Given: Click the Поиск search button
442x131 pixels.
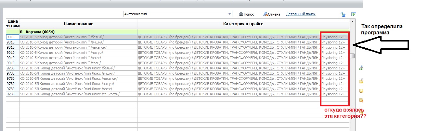Looking at the screenshot, I should [x=246, y=14].
